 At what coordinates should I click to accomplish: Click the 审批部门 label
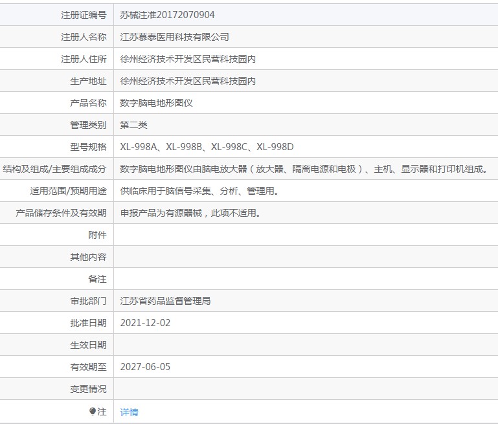click(x=88, y=301)
